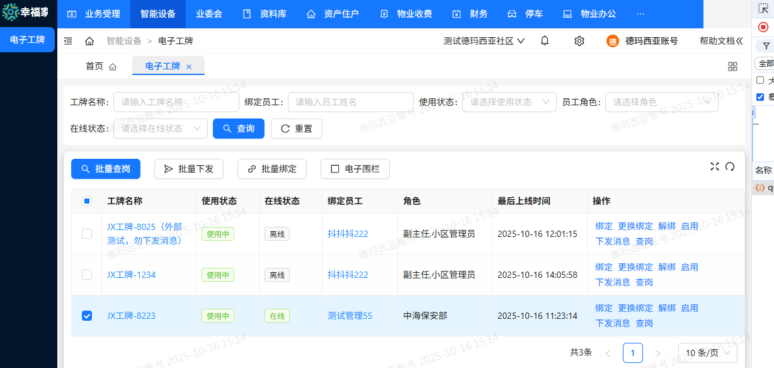Select page 1 in pagination
The width and height of the screenshot is (774, 368).
click(x=633, y=353)
